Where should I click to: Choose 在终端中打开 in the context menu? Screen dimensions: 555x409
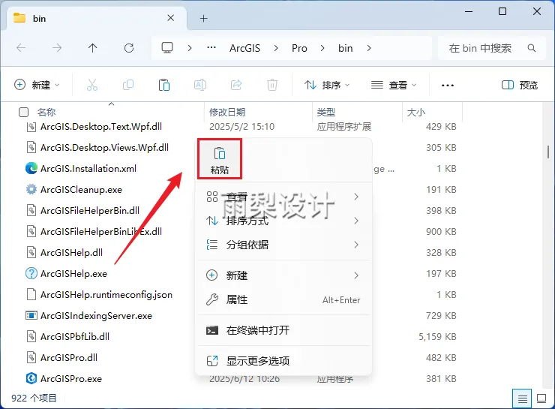click(283, 330)
